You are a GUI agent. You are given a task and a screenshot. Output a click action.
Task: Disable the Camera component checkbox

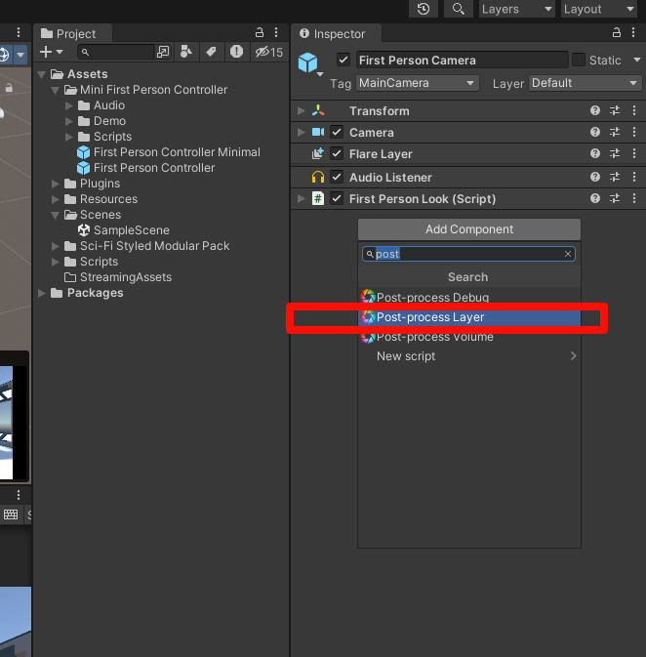tap(337, 132)
